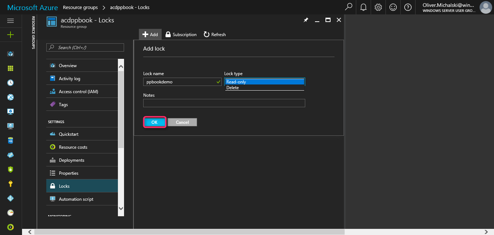Open the clock Recent icon in sidebar

(10, 83)
